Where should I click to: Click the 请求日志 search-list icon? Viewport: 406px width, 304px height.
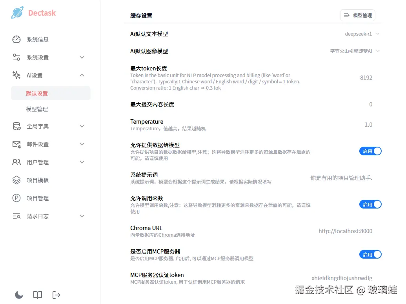tap(16, 216)
